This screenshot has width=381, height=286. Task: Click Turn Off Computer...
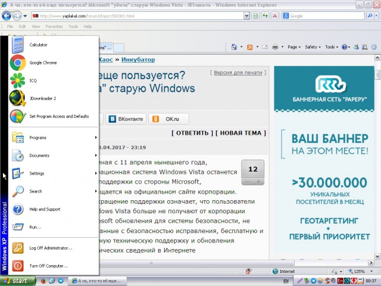[54, 266]
